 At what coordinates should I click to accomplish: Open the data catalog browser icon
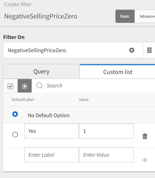tap(149, 50)
